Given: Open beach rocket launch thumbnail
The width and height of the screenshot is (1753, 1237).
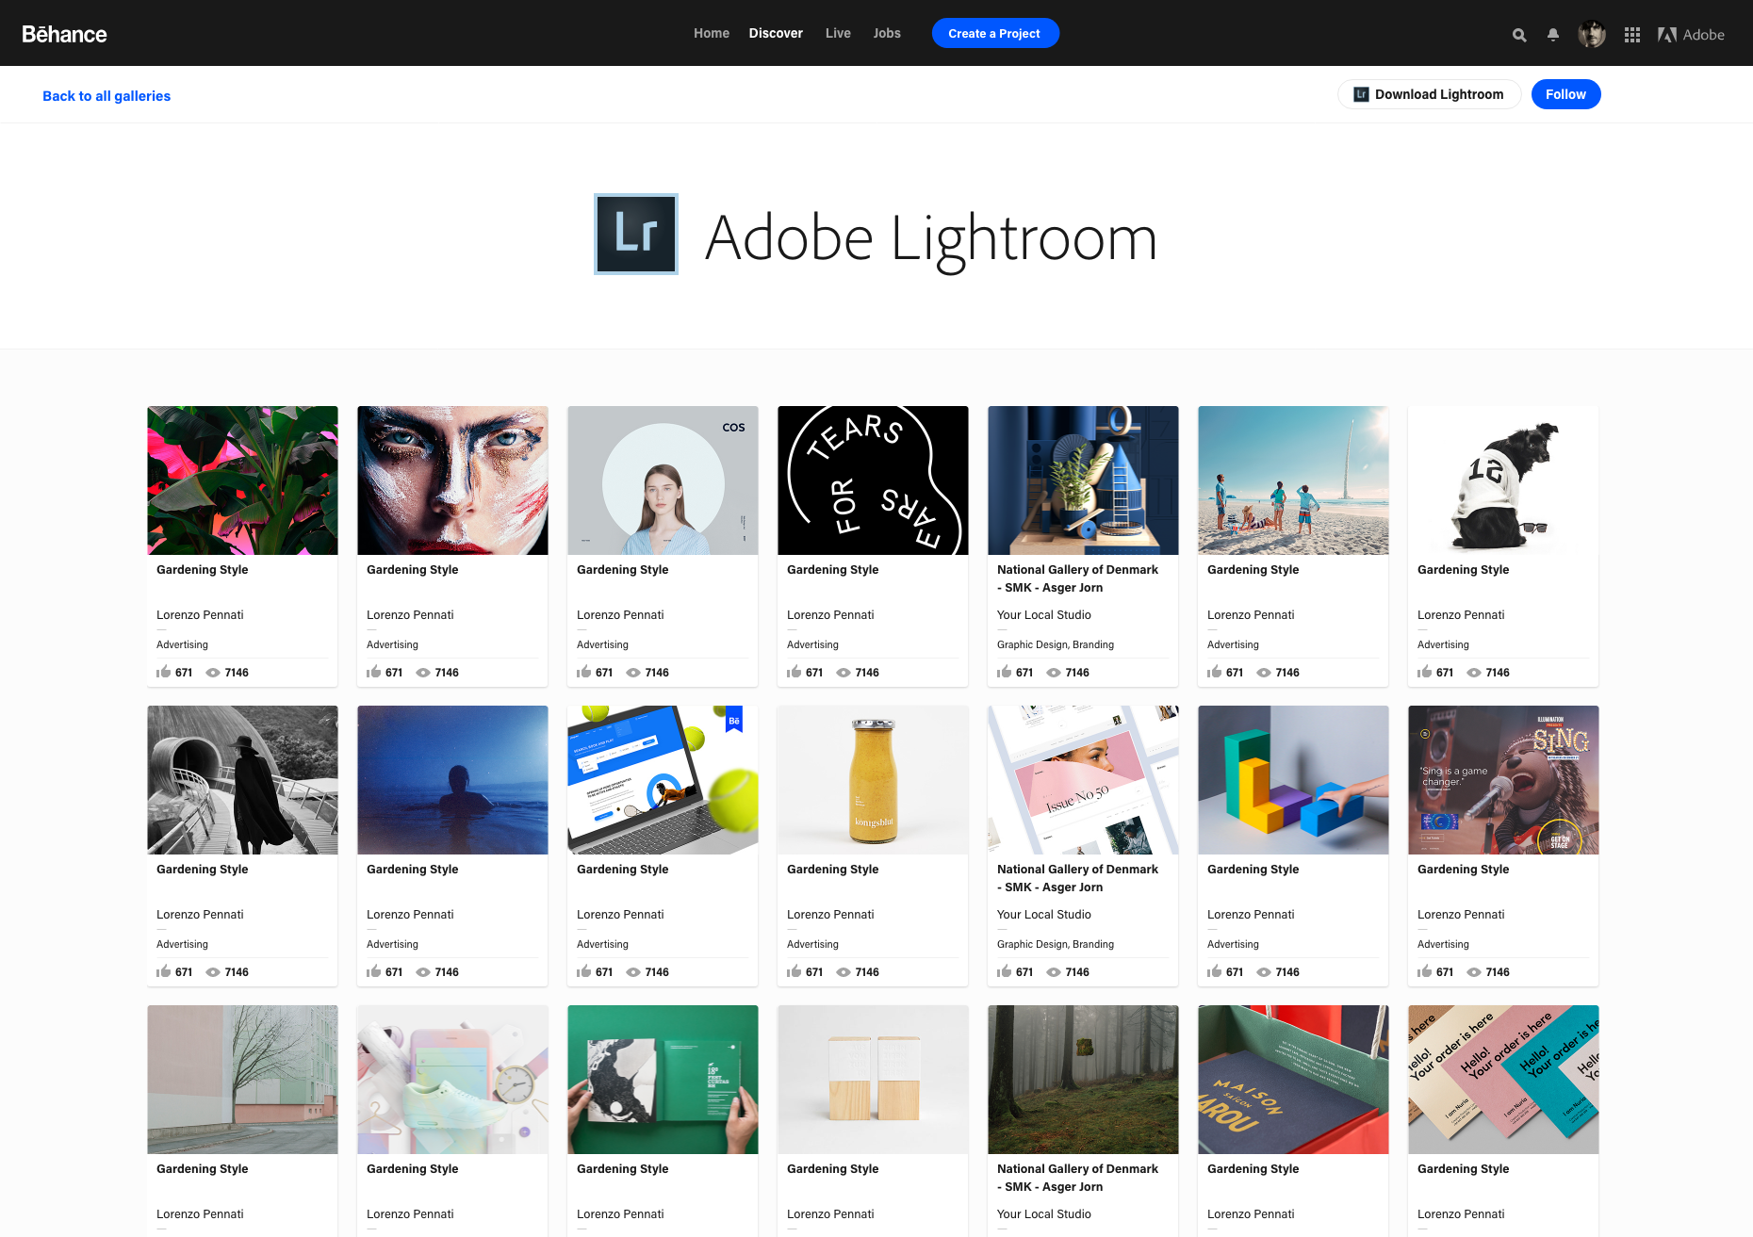Looking at the screenshot, I should coord(1293,480).
